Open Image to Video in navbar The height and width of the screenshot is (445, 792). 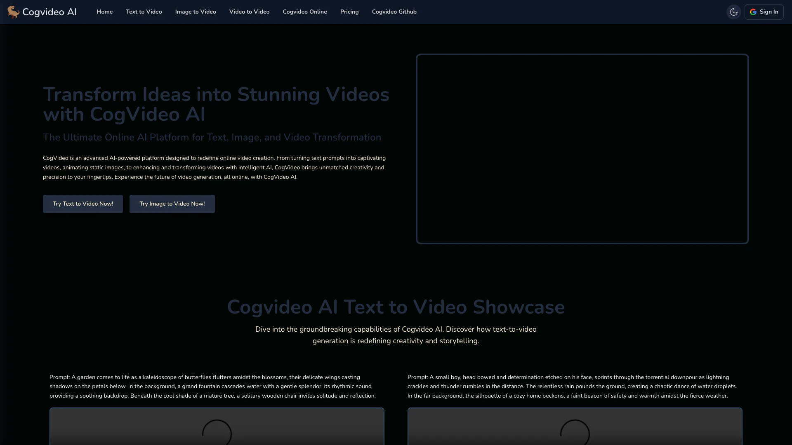pos(196,12)
